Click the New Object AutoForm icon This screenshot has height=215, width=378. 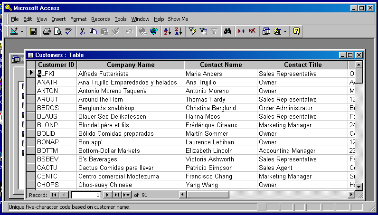[277, 31]
